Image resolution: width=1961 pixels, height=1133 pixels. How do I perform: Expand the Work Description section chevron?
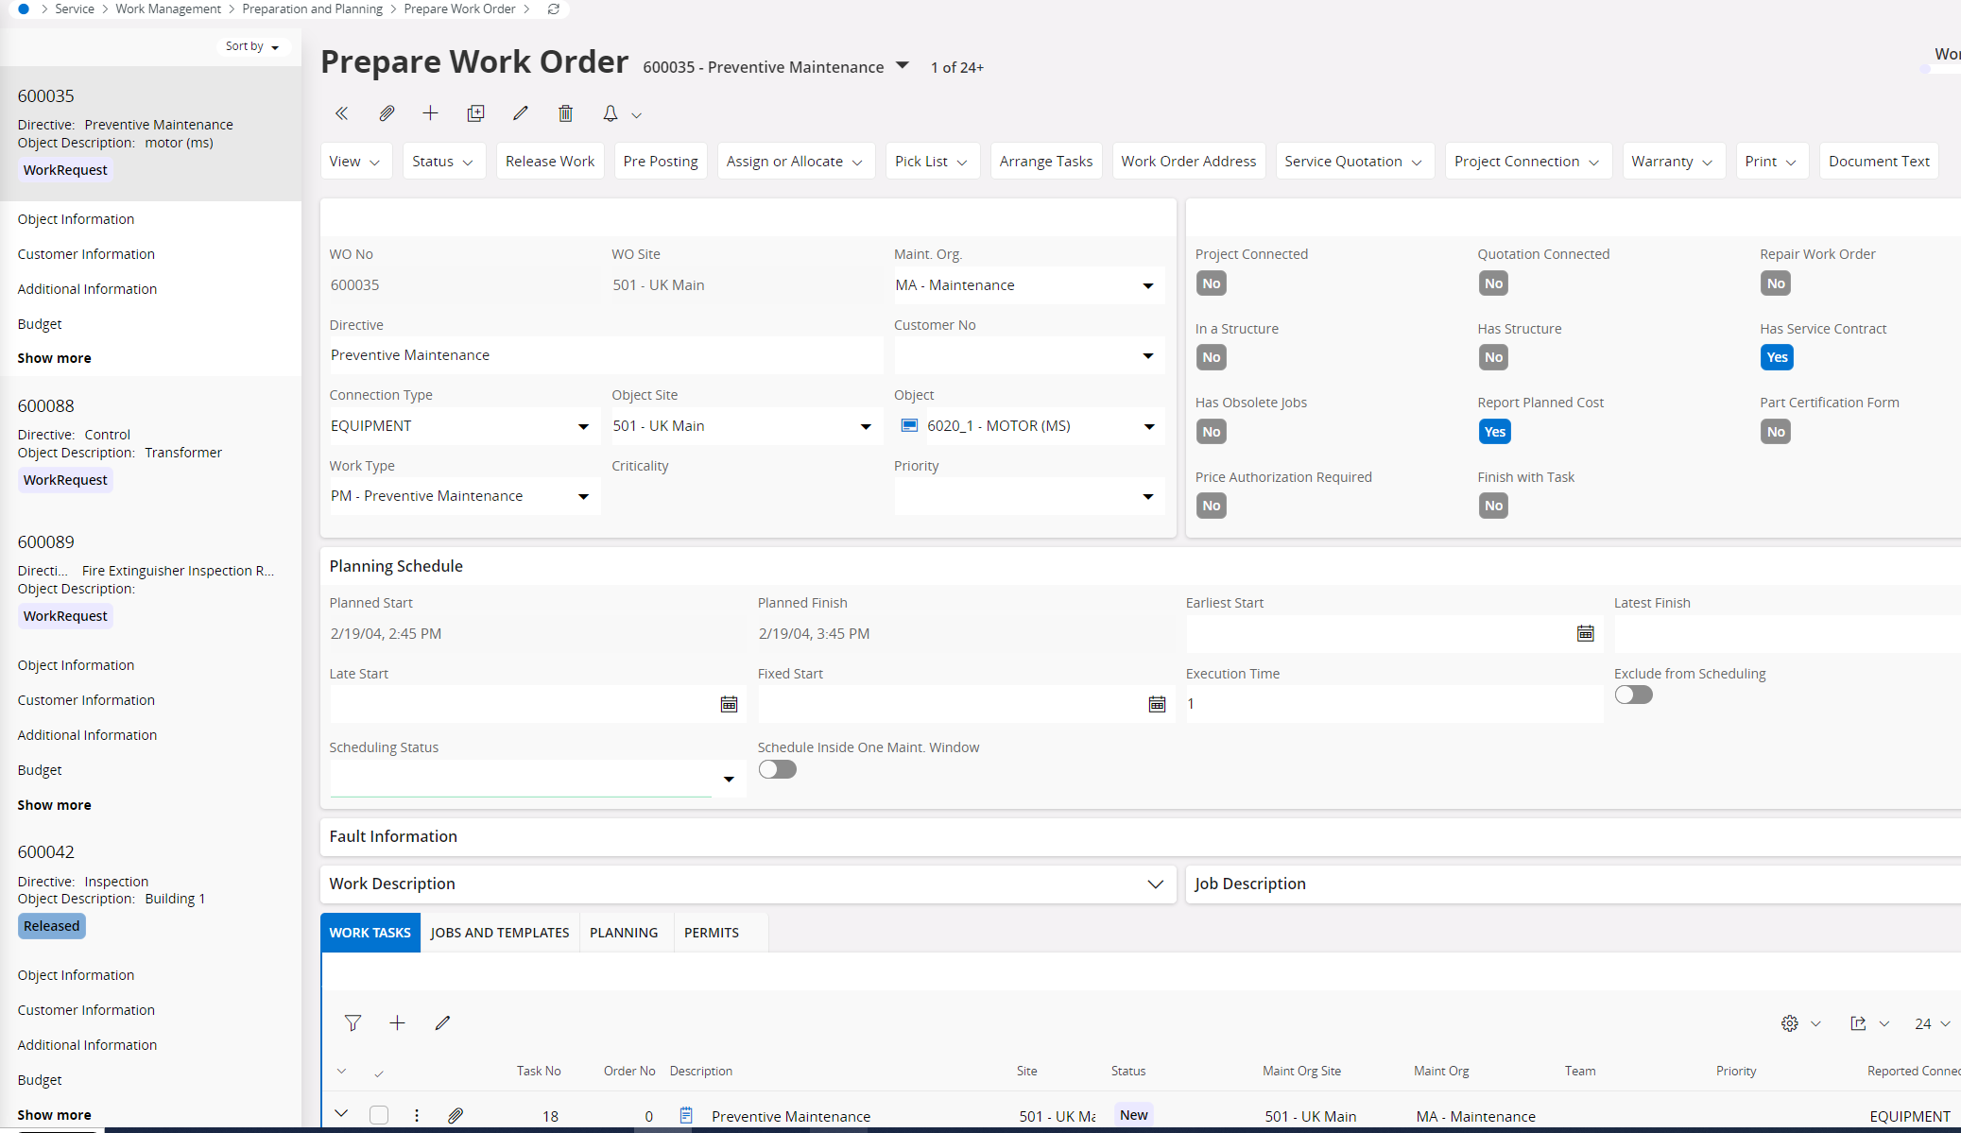[1155, 884]
